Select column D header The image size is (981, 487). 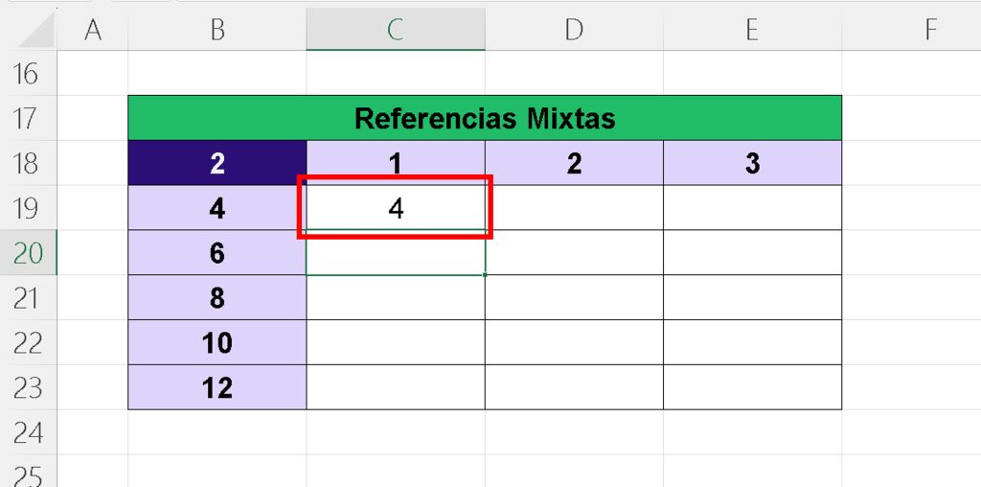click(574, 30)
